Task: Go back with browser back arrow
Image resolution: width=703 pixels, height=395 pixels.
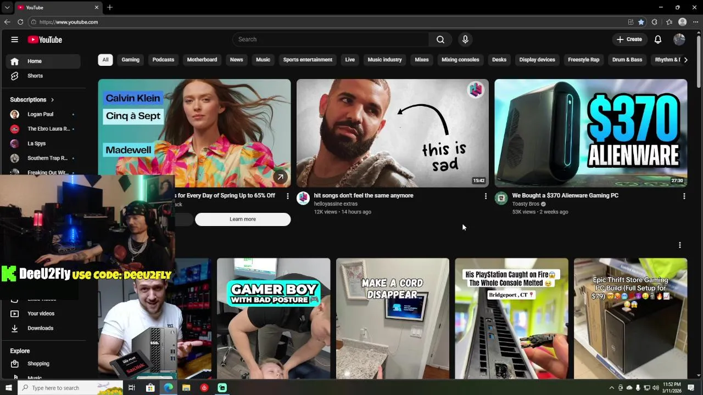Action: point(7,22)
